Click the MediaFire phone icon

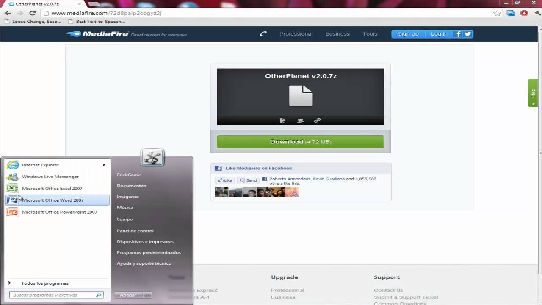[263, 34]
